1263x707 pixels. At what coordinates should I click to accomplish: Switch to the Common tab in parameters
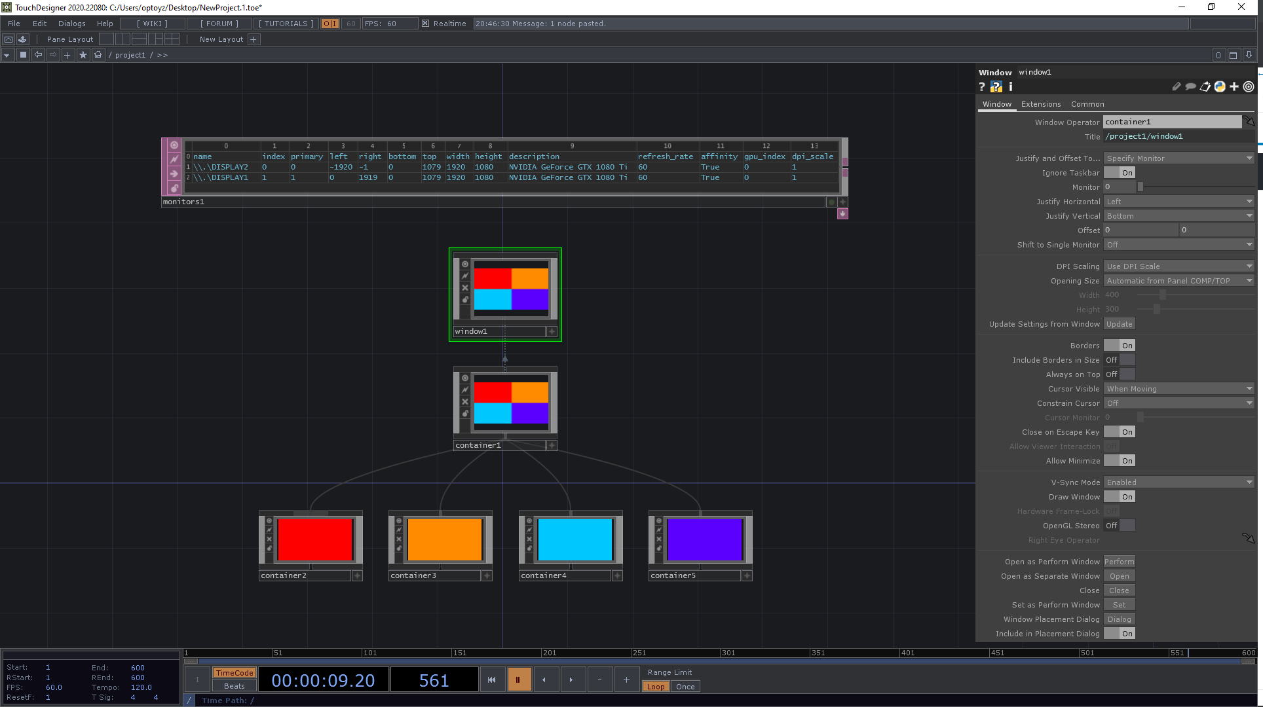click(1087, 103)
